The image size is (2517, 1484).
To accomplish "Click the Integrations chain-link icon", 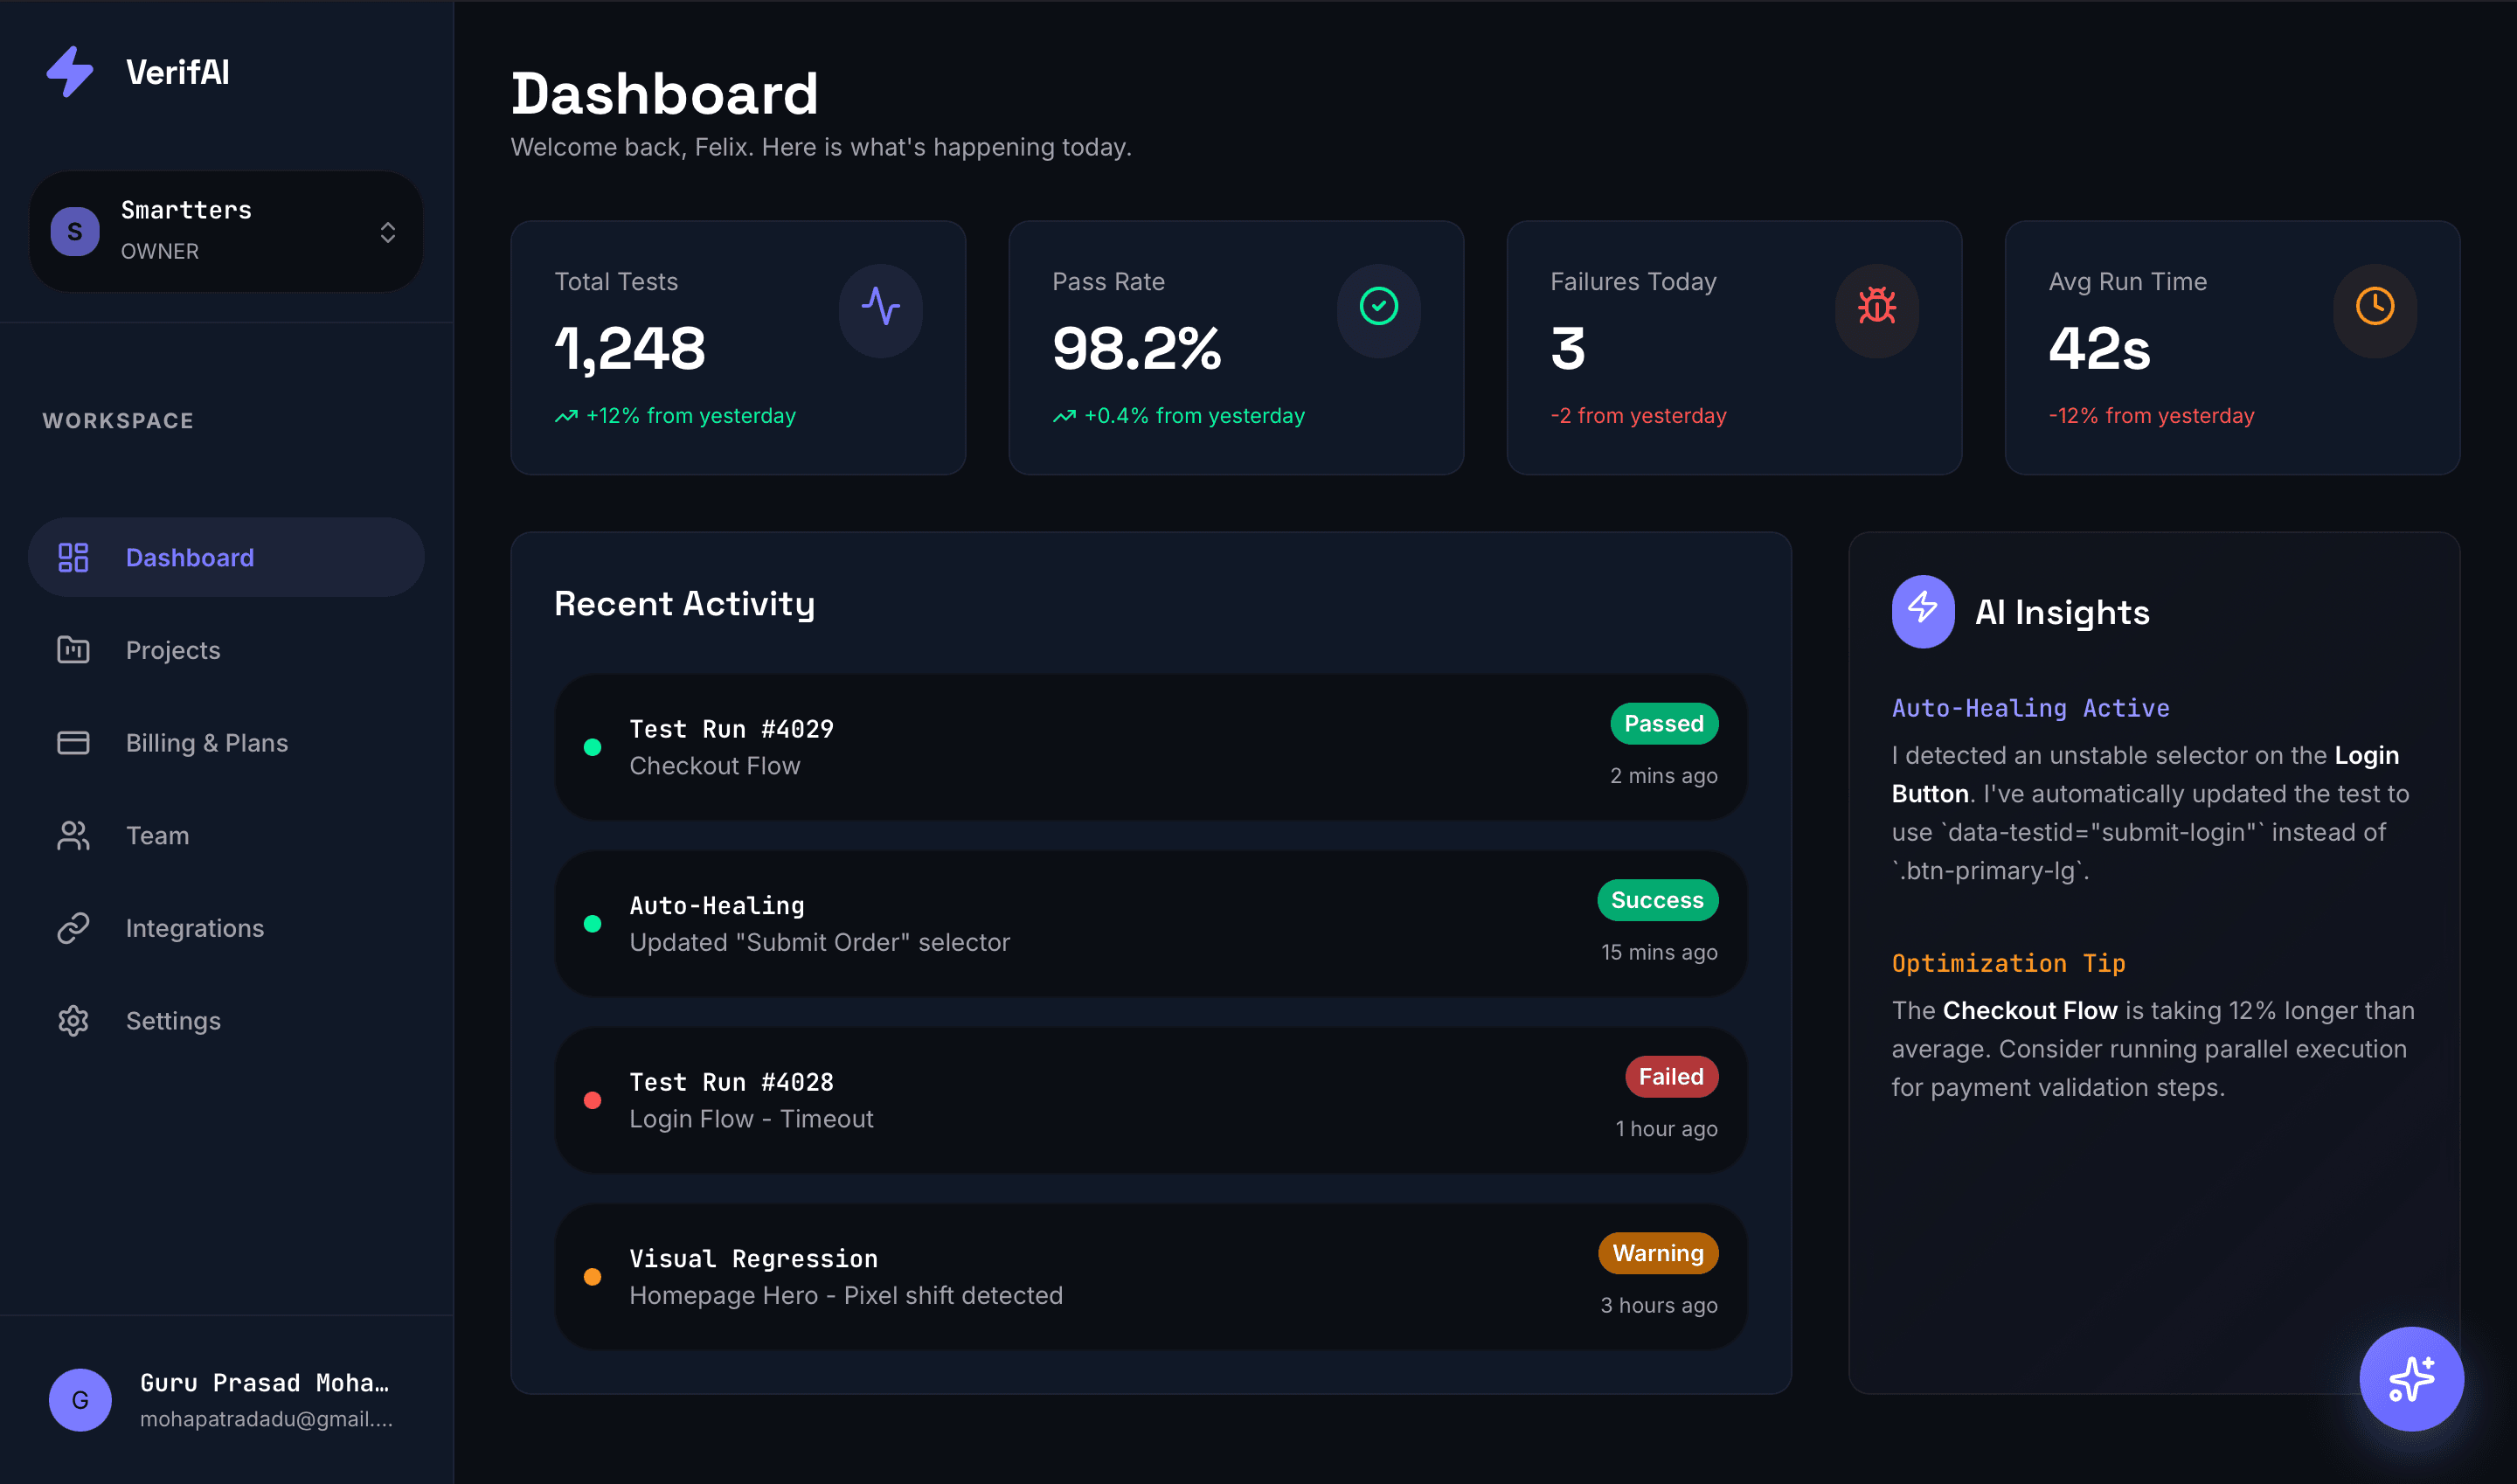I will click(72, 928).
